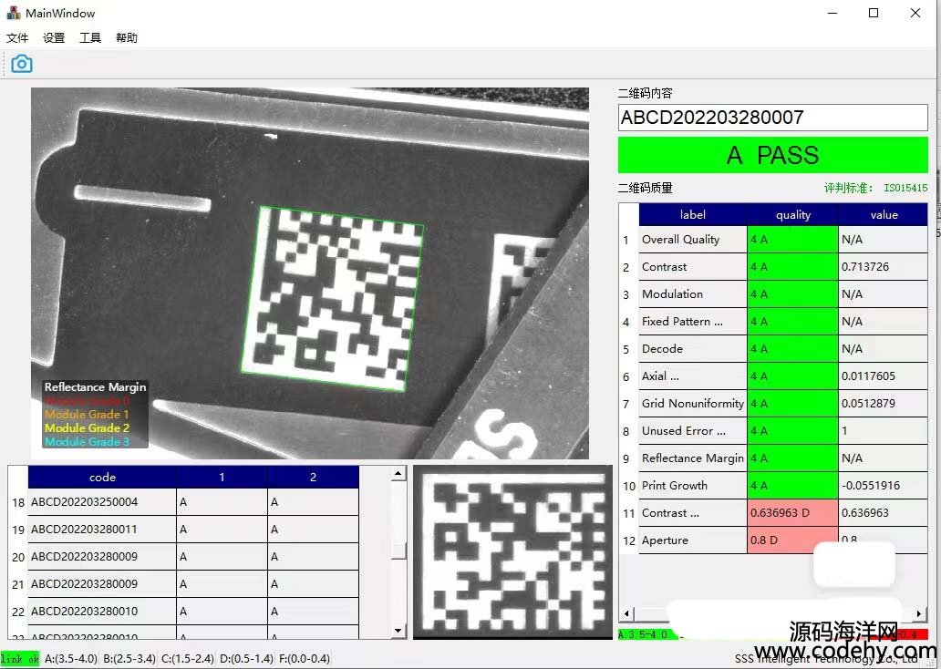Click the Module Grade 1 legend entry
The width and height of the screenshot is (941, 669).
[87, 414]
